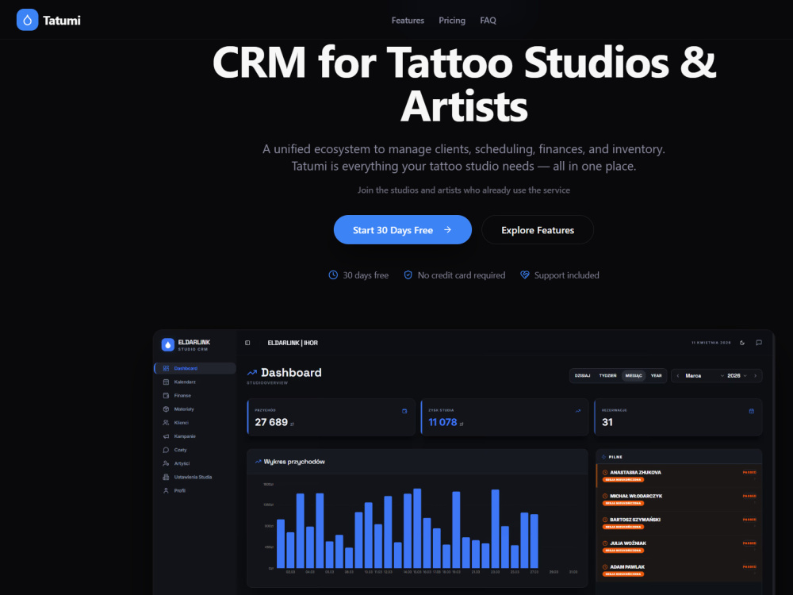
Task: Click the clock icon beside Anastasiia Zhukova
Action: 605,473
